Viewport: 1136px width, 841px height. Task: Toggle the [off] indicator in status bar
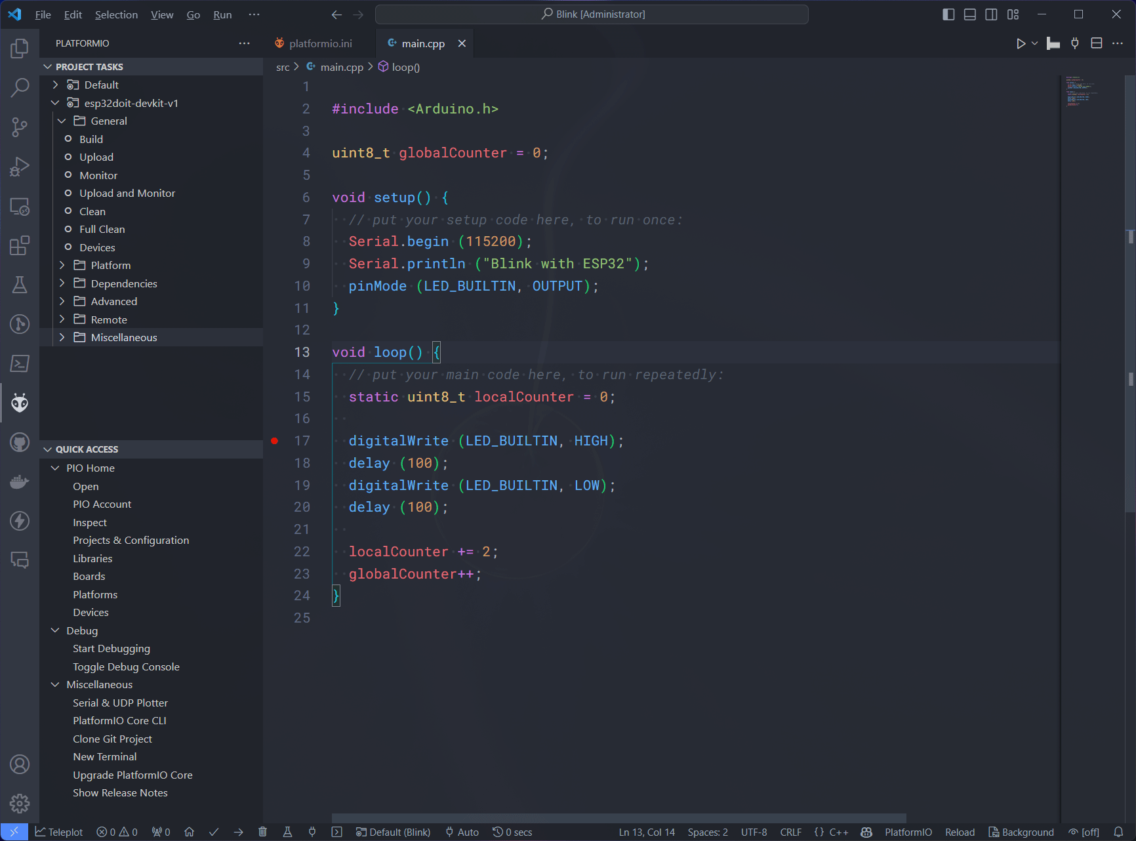[1084, 832]
